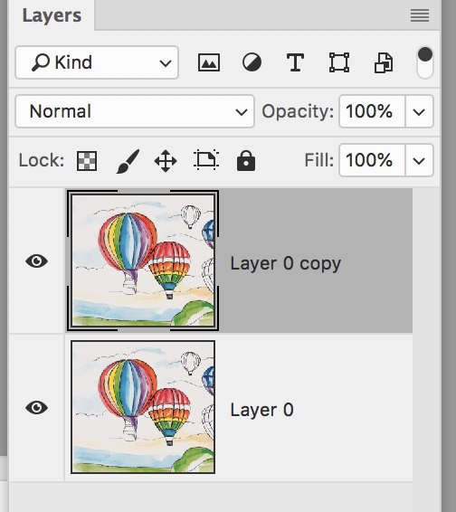
Task: Hide Layer 0 copy via eye icon
Action: click(36, 261)
